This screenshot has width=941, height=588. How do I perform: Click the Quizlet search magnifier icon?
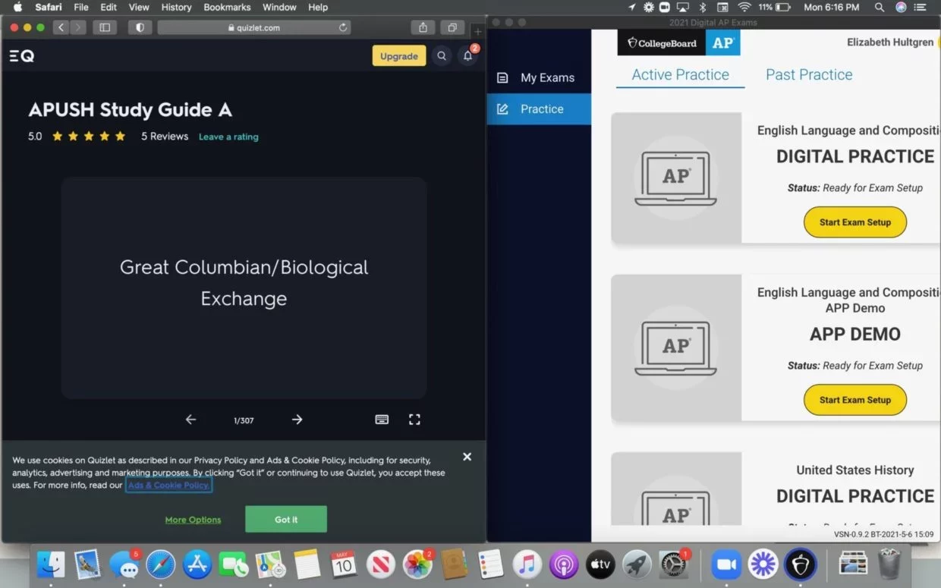(x=442, y=55)
